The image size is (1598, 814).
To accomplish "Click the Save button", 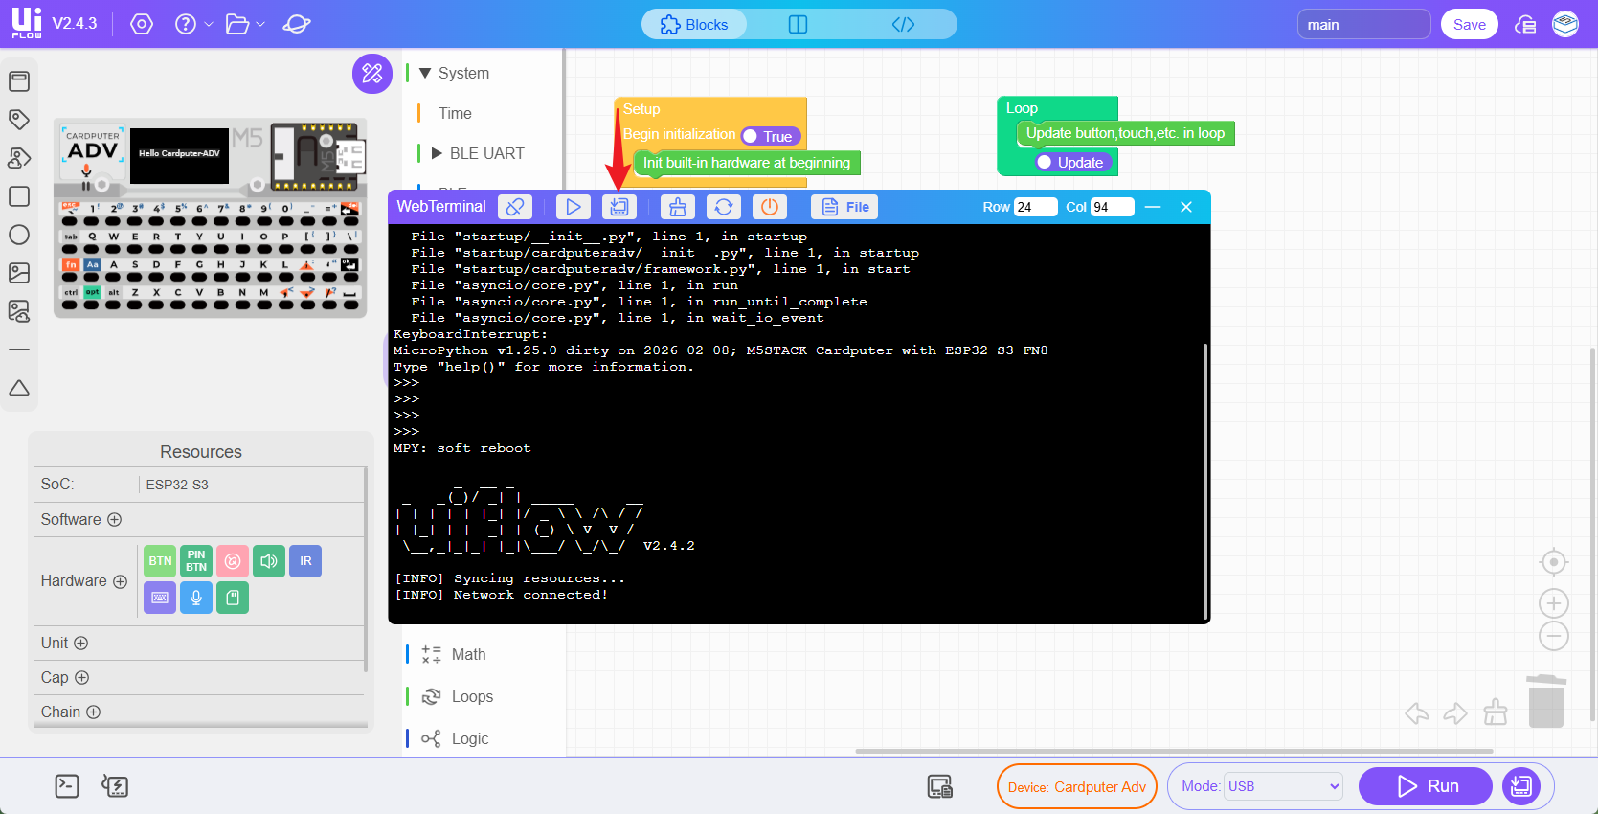I will click(1469, 25).
